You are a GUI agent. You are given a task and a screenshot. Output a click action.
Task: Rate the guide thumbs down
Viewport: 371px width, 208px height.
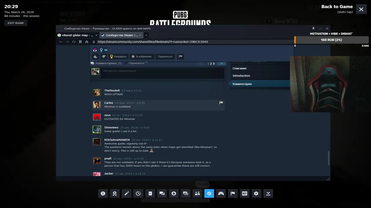point(103,57)
